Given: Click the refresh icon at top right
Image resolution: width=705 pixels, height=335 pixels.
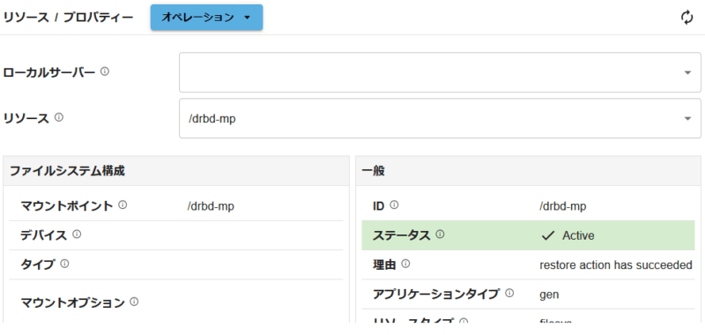Looking at the screenshot, I should [686, 18].
